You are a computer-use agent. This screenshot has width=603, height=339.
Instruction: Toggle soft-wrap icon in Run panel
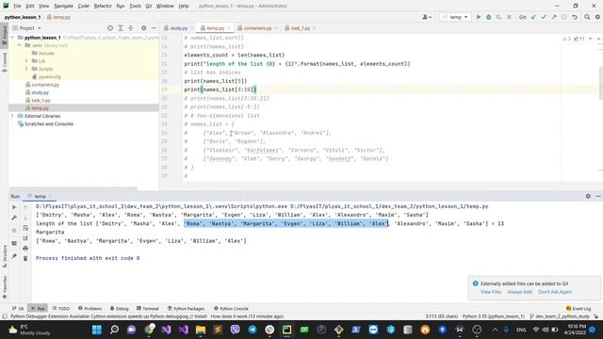click(25, 228)
